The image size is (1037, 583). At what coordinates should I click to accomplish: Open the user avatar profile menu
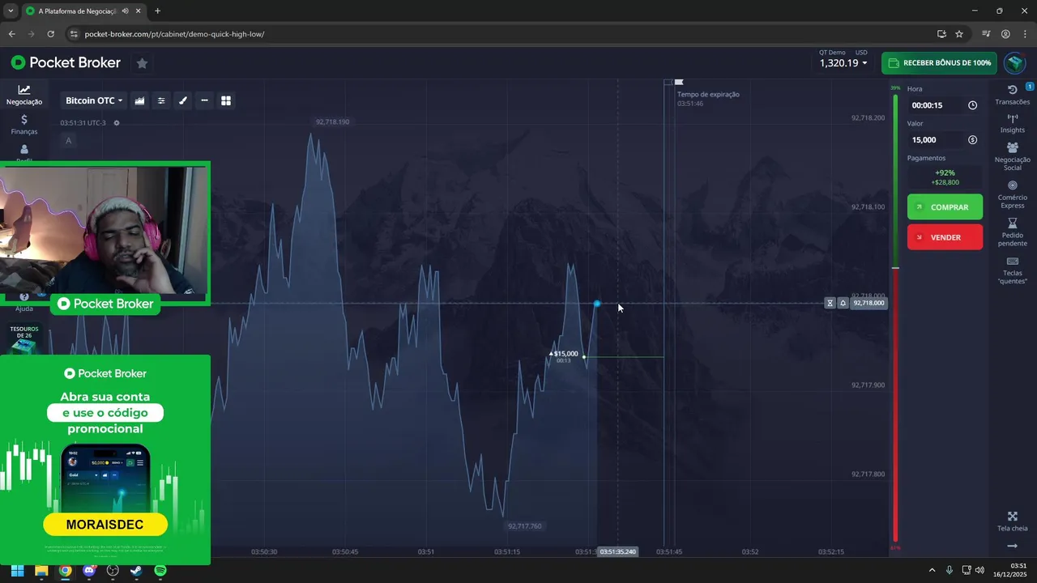tap(1014, 63)
